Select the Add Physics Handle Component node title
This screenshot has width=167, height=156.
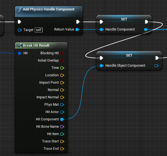click(x=49, y=9)
